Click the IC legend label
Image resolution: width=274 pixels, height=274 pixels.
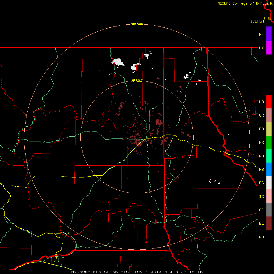click(261, 197)
